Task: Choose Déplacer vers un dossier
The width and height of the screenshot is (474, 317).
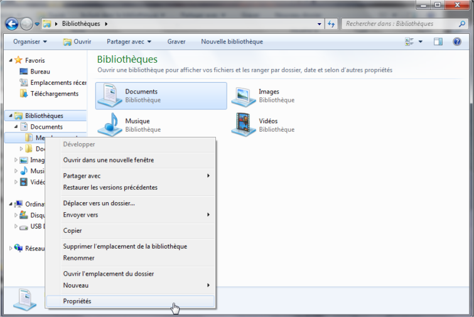Action: 130,203
